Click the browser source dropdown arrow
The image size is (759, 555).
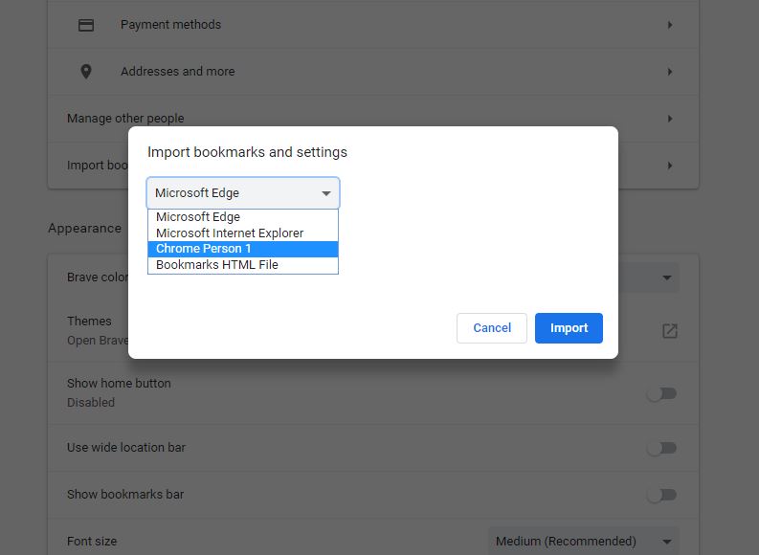point(326,193)
